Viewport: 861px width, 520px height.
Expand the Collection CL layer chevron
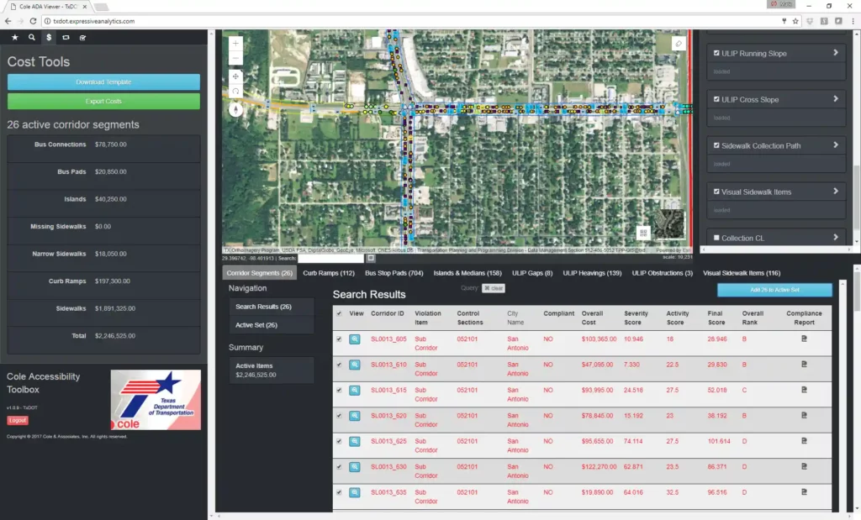coord(836,237)
